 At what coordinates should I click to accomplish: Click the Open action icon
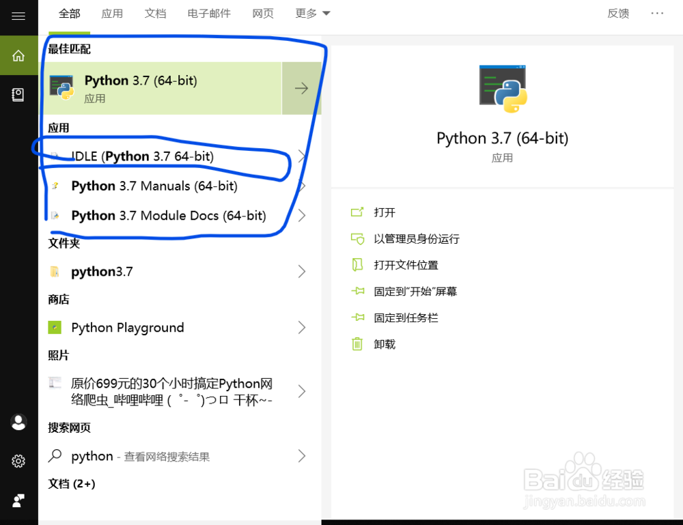tap(357, 212)
